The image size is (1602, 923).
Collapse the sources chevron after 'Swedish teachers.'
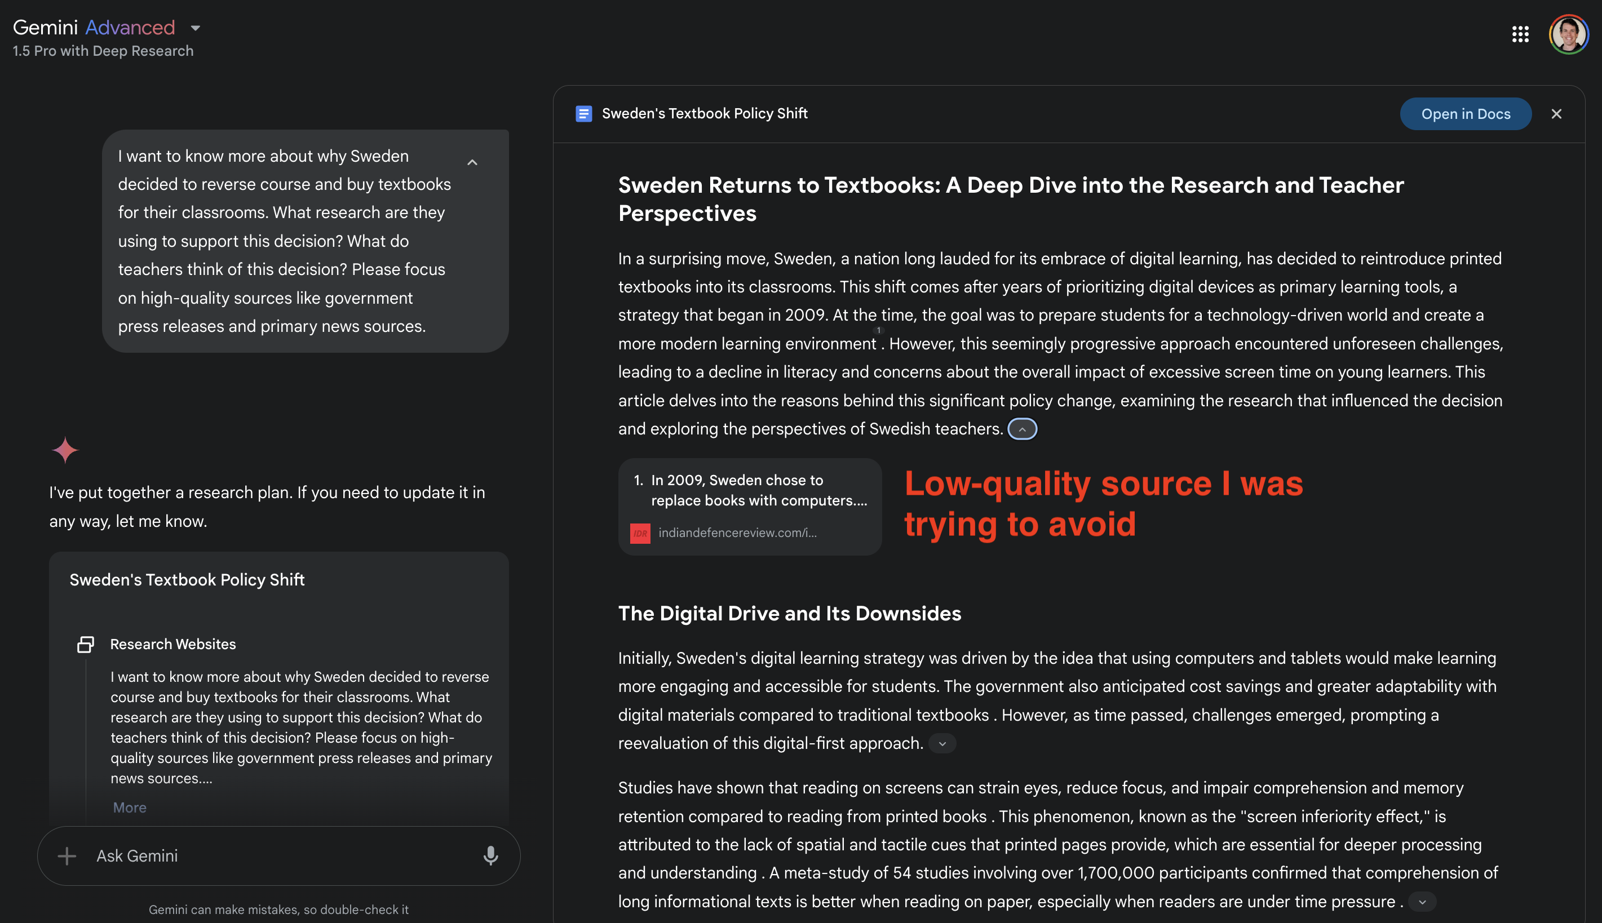1022,429
